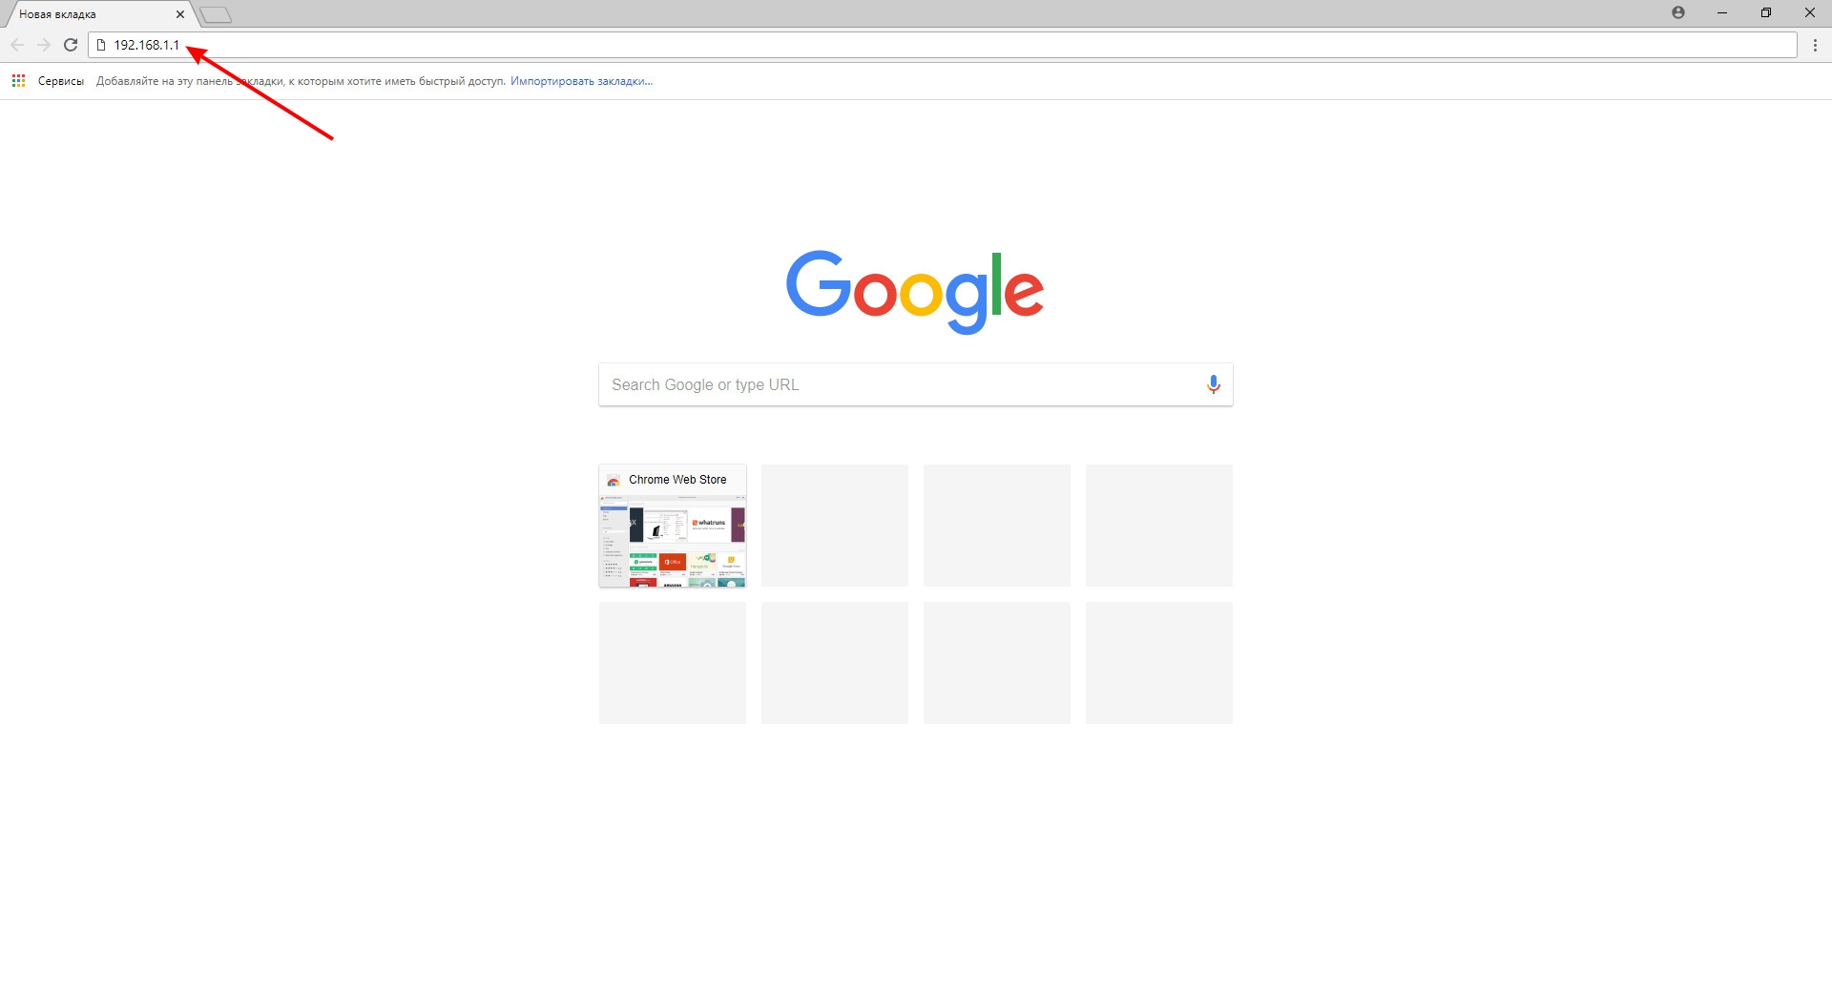Click empty tile next to Chrome Web Store
The height and width of the screenshot is (992, 1832).
click(x=835, y=526)
